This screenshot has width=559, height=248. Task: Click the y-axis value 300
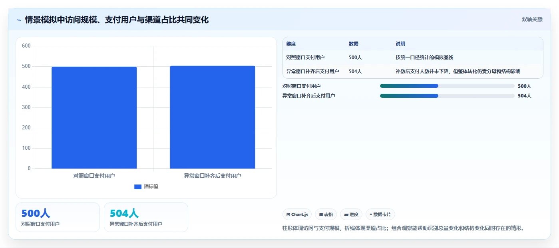point(26,107)
